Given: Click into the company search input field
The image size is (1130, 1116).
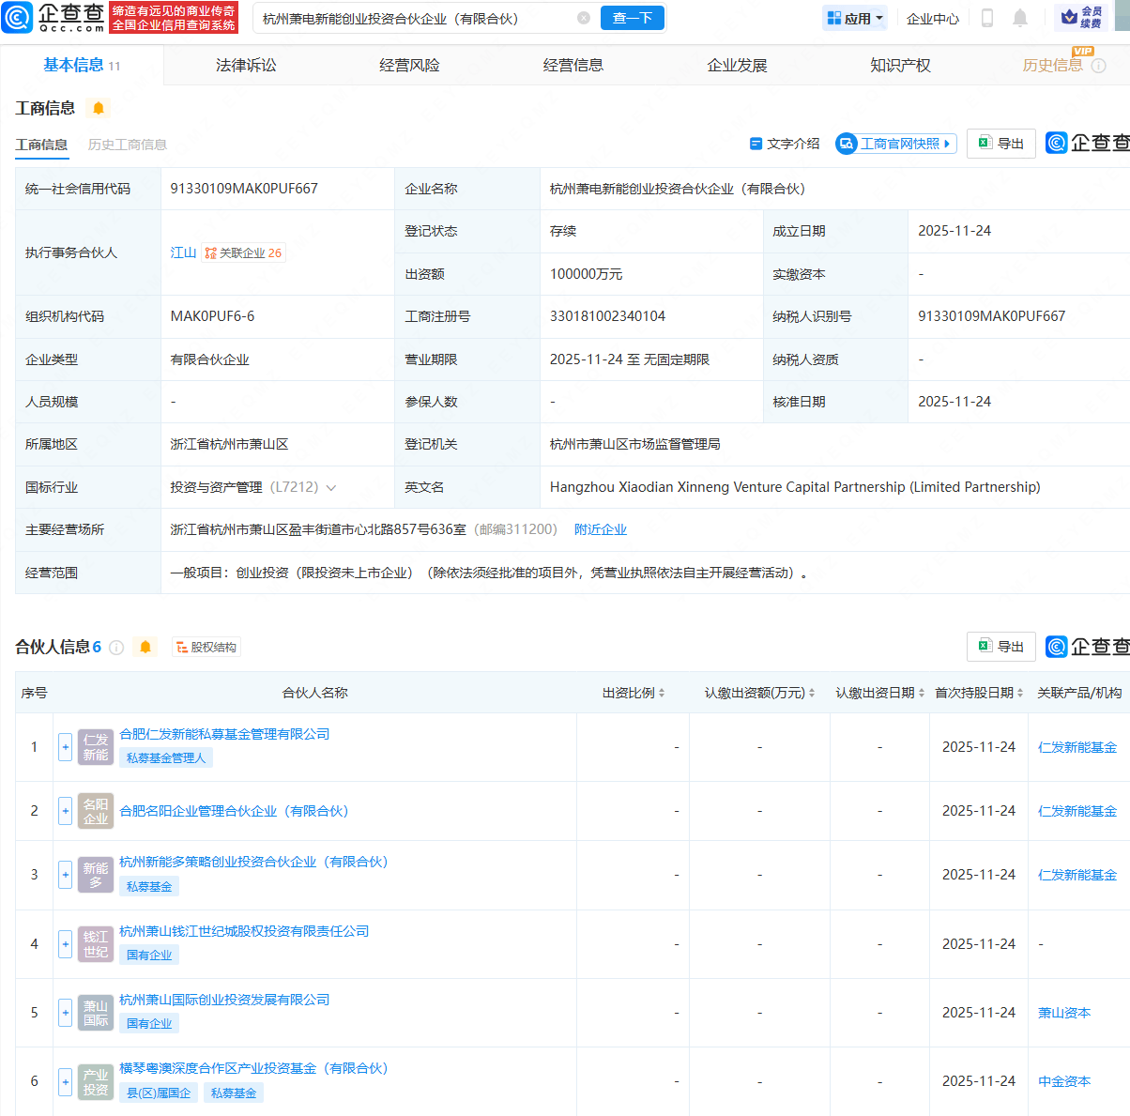Looking at the screenshot, I should 413,18.
